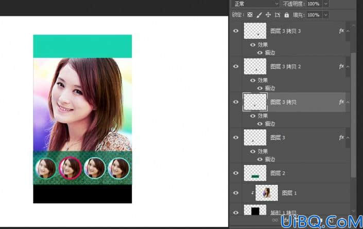Select layer name 图层 3 拷贝 2

[x=285, y=66]
